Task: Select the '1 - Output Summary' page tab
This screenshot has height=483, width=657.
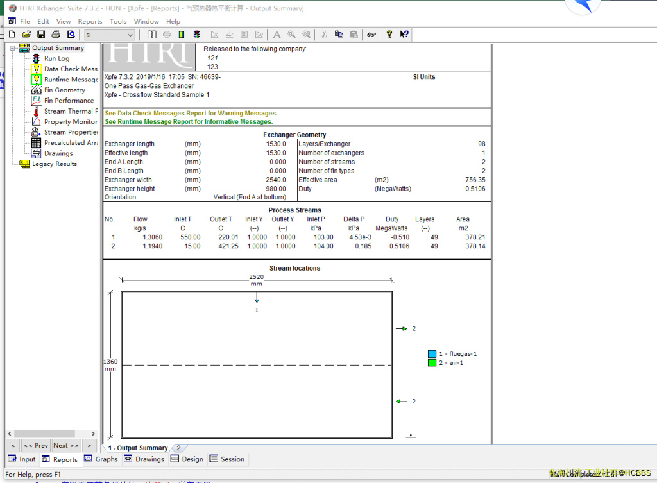Action: (x=138, y=448)
